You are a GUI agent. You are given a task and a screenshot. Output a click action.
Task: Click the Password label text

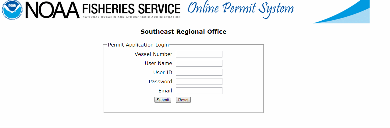pos(160,81)
